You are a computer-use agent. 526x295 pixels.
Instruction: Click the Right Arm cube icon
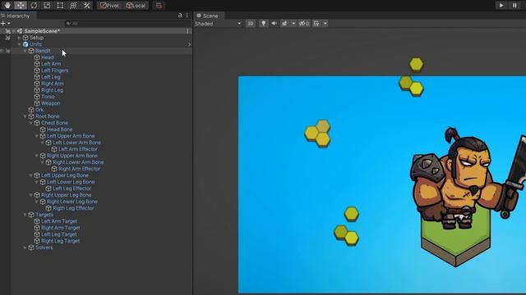[37, 84]
